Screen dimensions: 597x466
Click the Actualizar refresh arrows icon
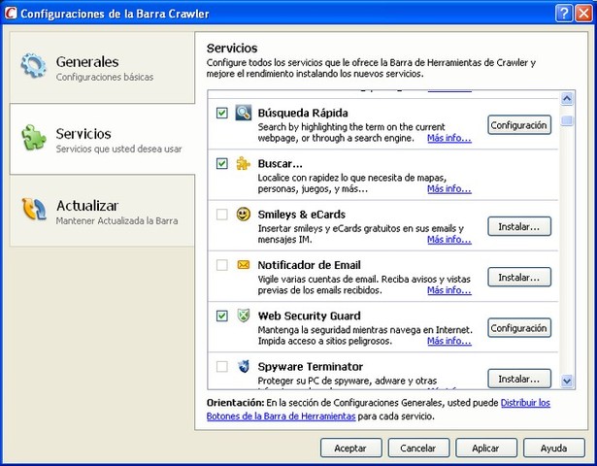click(34, 209)
